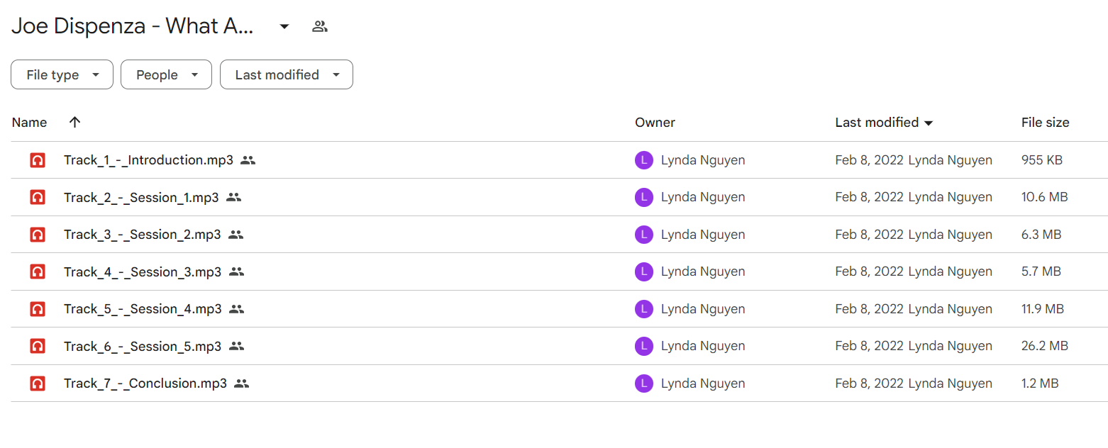Select the file Track_1_-_Introduction.mp3
The image size is (1108, 448).
tap(148, 160)
